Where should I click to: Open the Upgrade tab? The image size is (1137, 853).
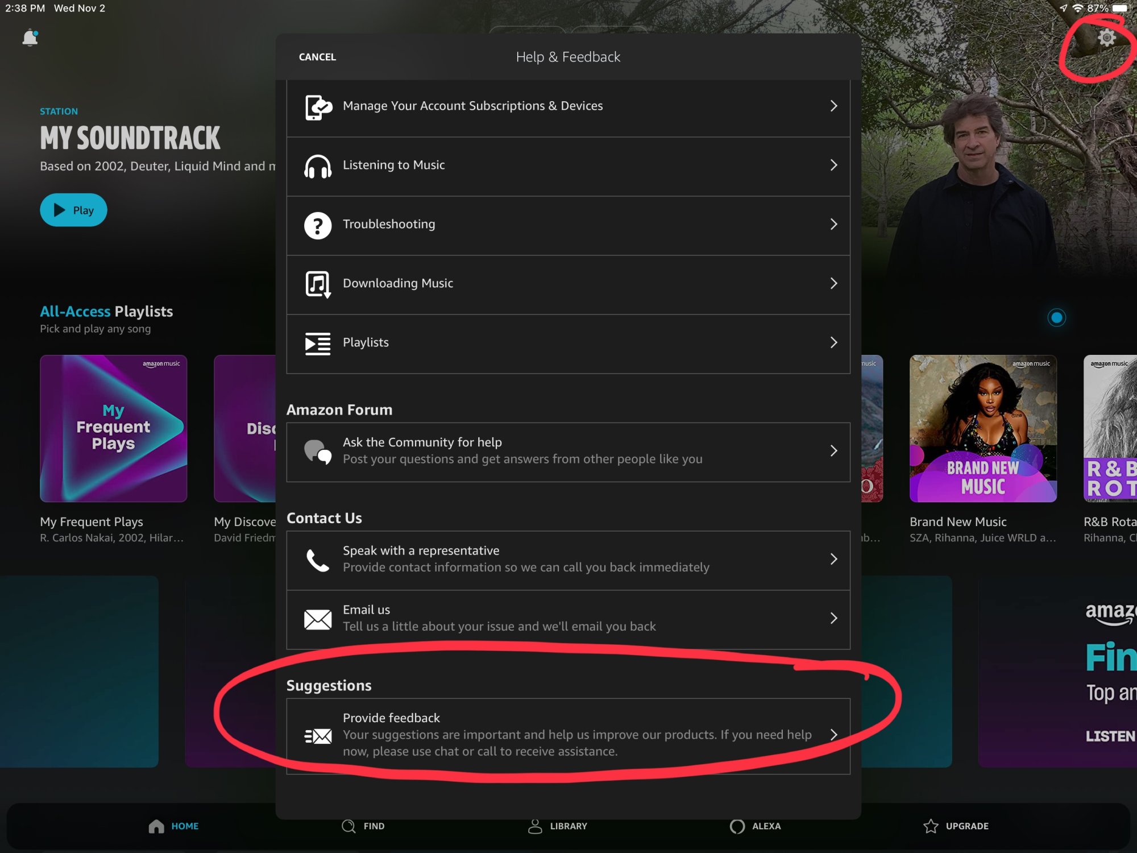click(x=956, y=826)
